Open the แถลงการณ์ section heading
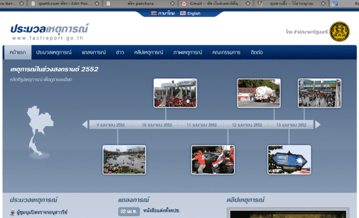 133,200
